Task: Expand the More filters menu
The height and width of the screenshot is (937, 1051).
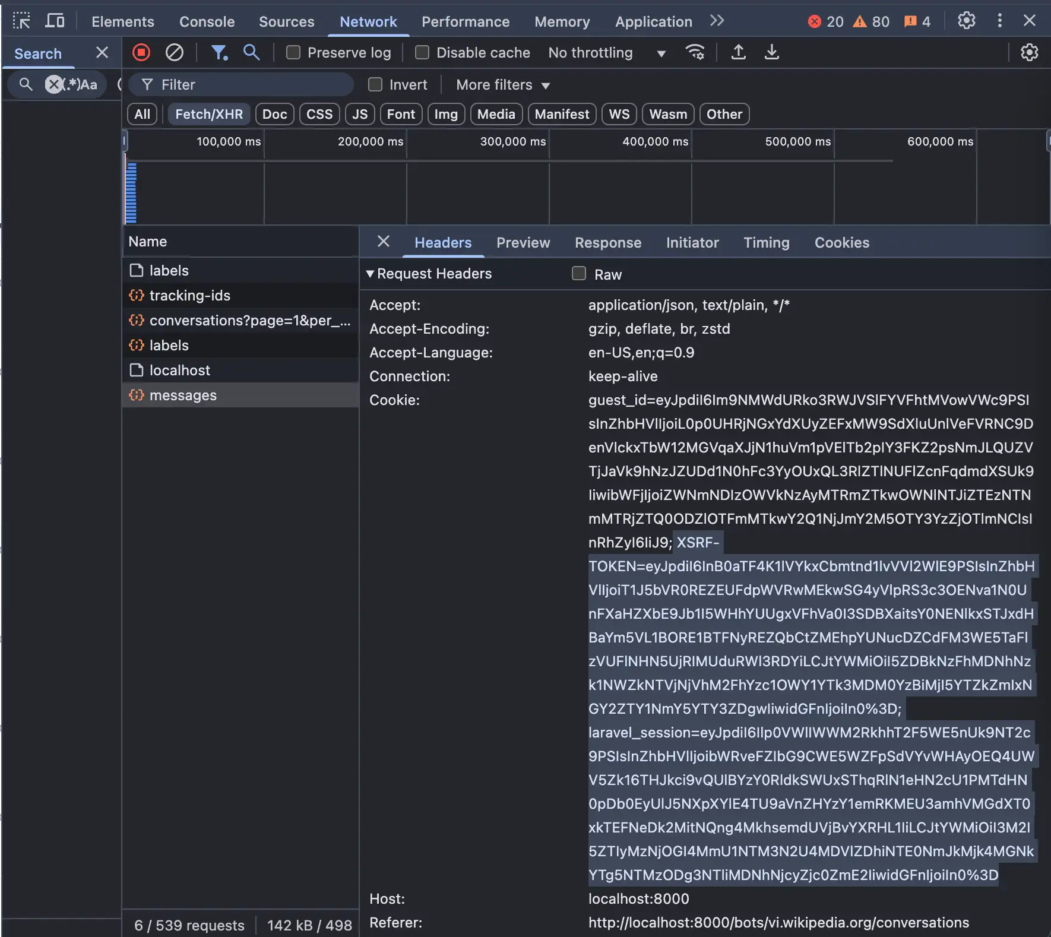Action: pos(501,85)
